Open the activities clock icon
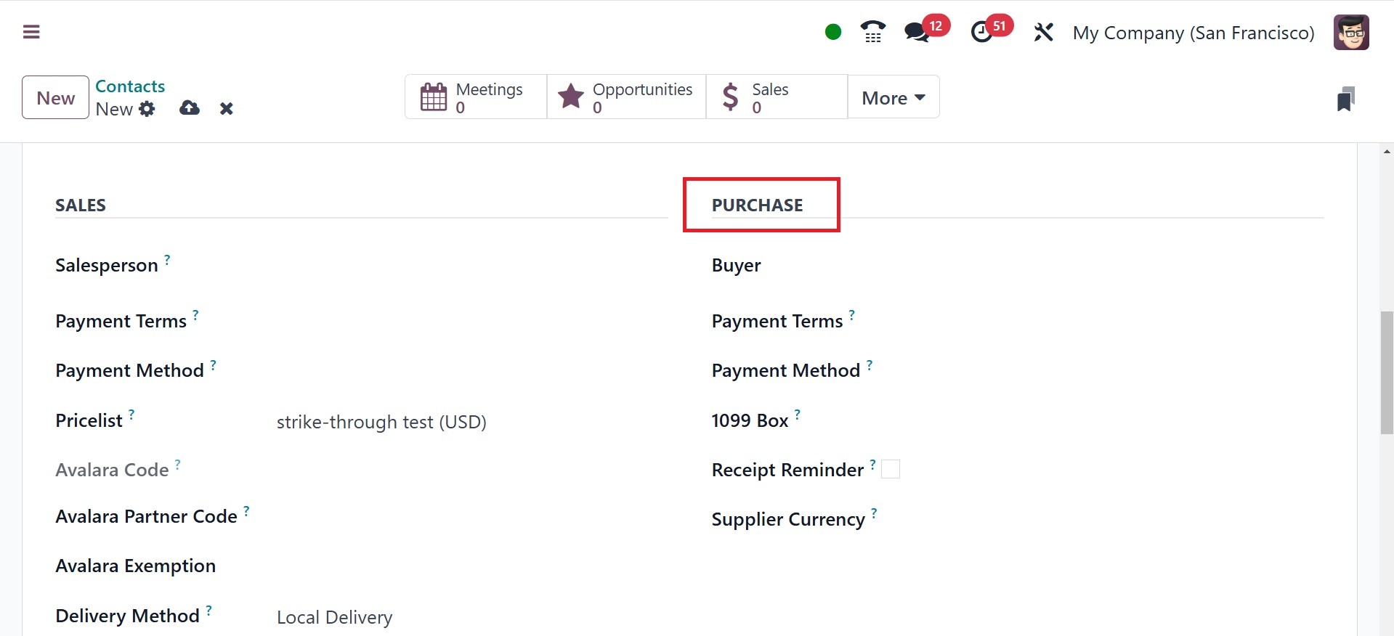Screen dimensions: 1394x636 982,32
